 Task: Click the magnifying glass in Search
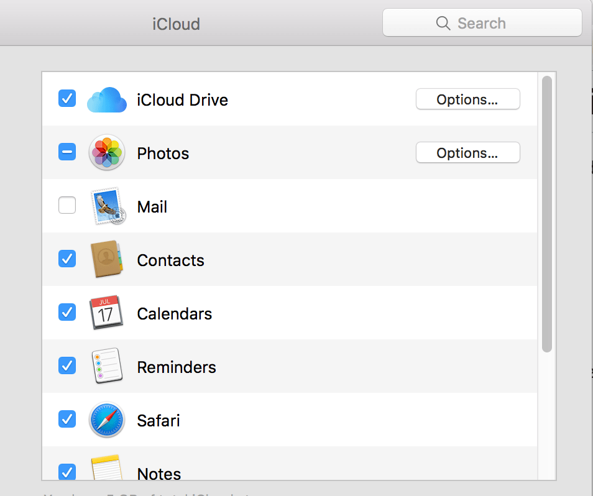443,24
